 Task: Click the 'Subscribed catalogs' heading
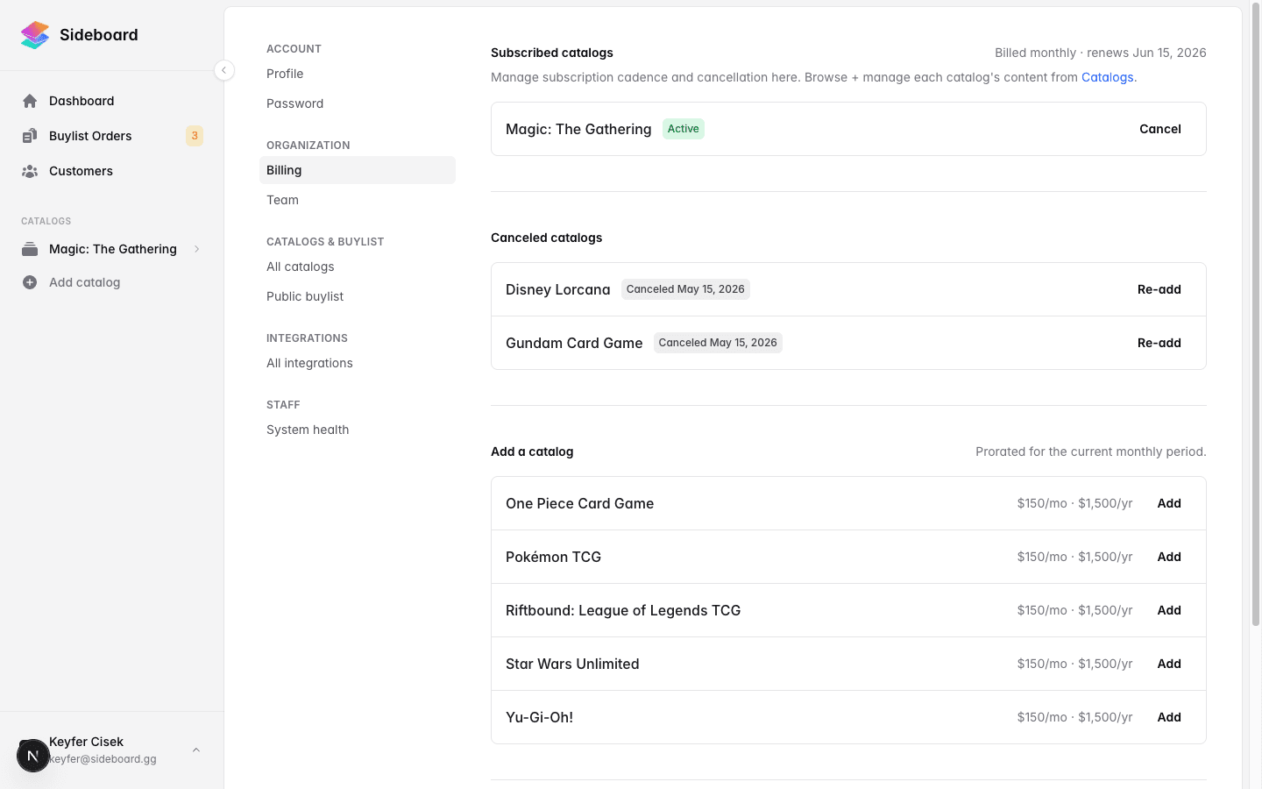(x=552, y=53)
